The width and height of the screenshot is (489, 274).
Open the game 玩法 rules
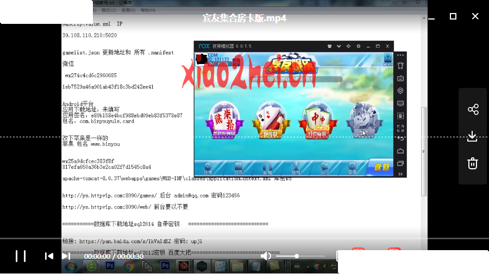pos(325,168)
